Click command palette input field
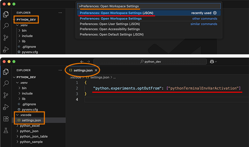 coord(149,6)
